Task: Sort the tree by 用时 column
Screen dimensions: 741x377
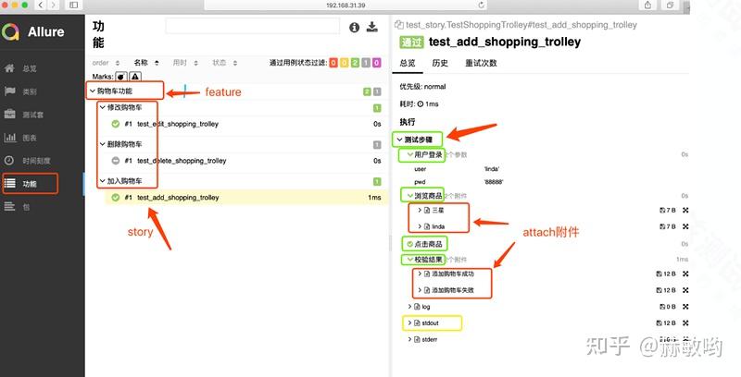Action: click(185, 63)
